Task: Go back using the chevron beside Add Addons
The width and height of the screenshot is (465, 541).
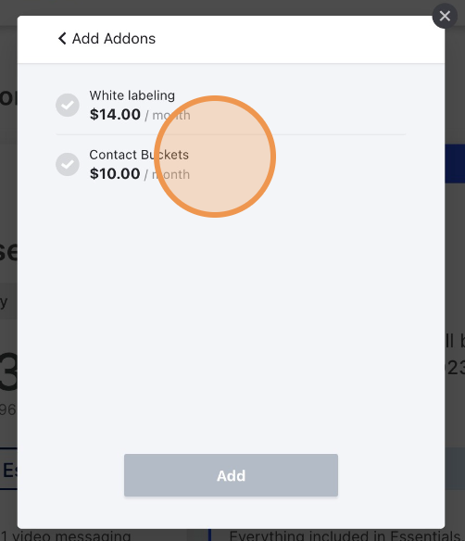Action: click(x=62, y=38)
